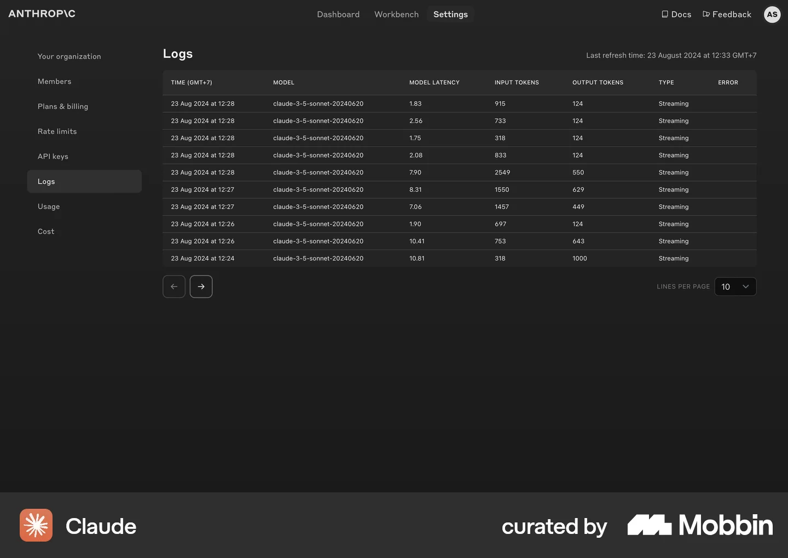Open the log row with latency 2.56
The height and width of the screenshot is (558, 788).
460,121
